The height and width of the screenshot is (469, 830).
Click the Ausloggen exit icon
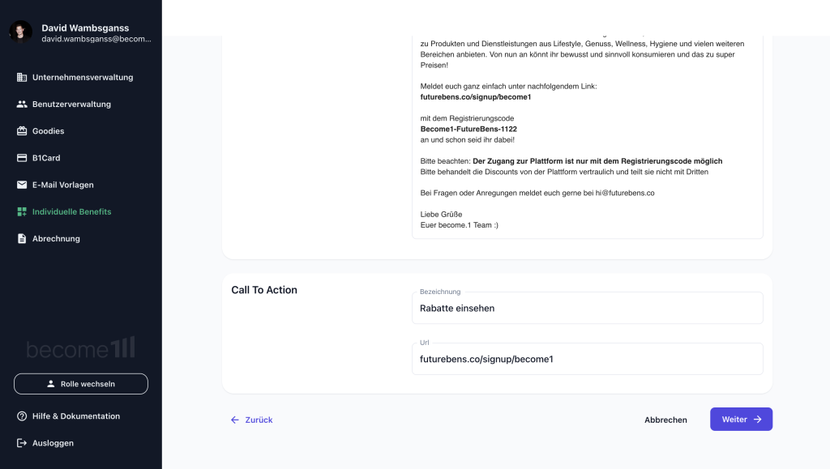(22, 443)
